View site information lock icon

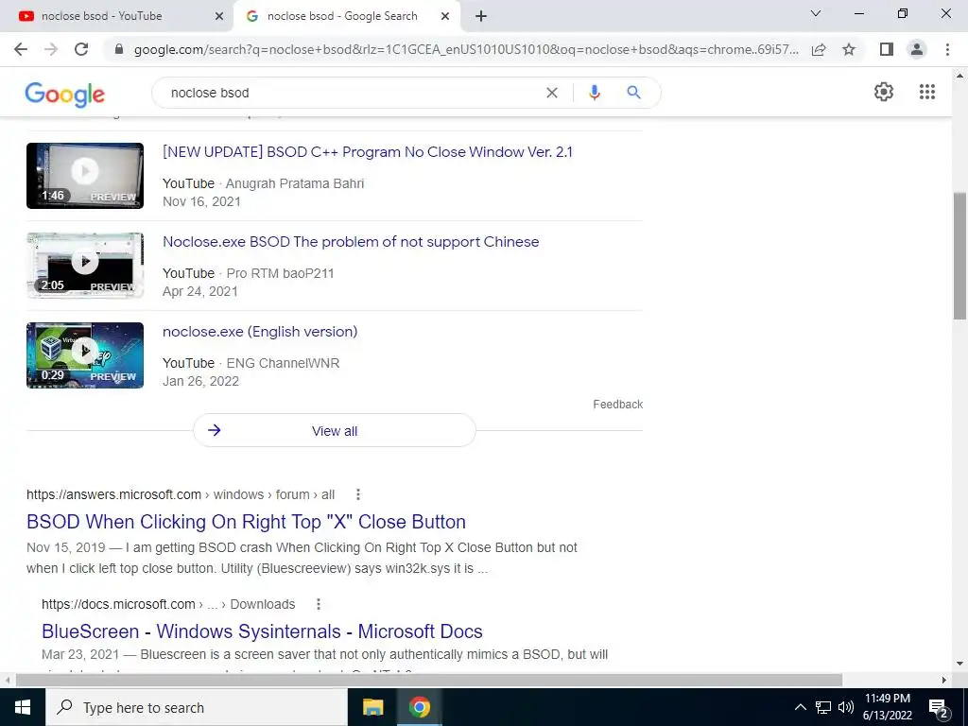(x=119, y=49)
